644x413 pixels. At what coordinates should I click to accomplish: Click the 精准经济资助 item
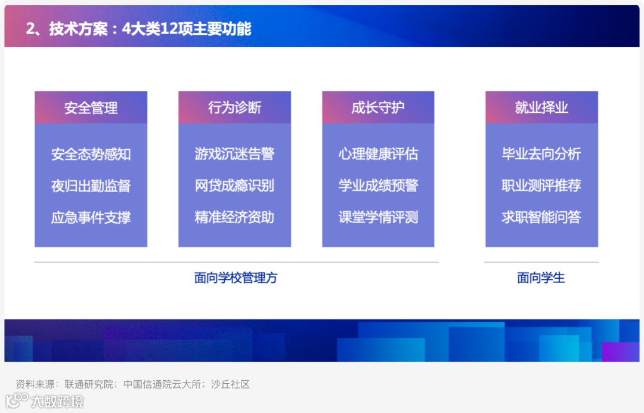pyautogui.click(x=234, y=217)
